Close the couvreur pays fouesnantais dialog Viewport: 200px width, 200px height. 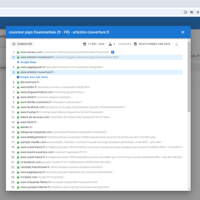point(183,32)
